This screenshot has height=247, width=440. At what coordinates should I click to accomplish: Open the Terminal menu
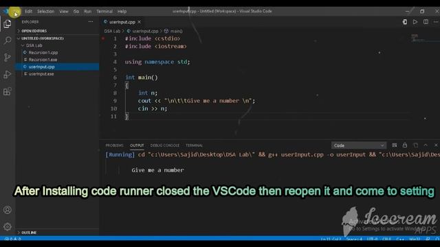(x=104, y=12)
